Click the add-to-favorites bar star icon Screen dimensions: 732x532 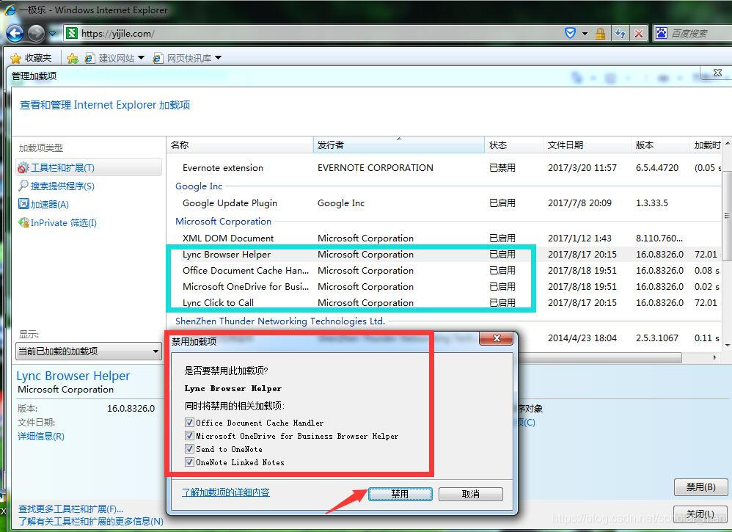pyautogui.click(x=73, y=58)
